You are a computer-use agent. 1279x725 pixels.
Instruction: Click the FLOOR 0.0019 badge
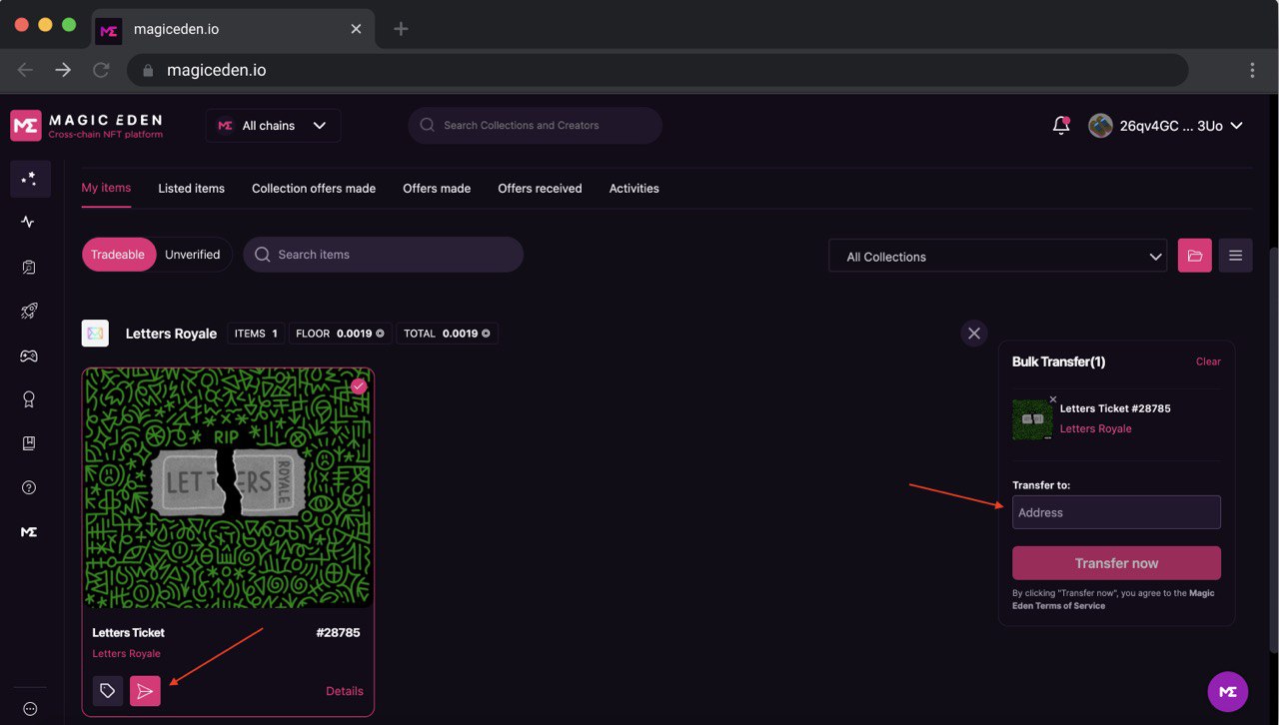tap(342, 334)
